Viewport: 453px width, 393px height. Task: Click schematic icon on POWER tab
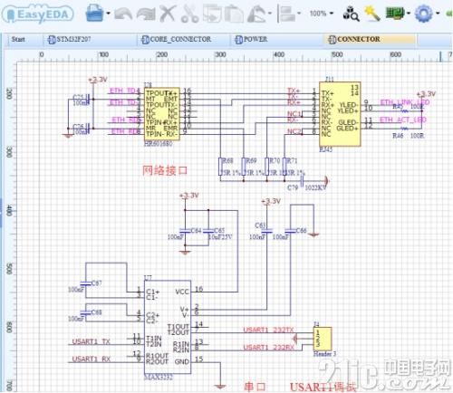point(239,40)
